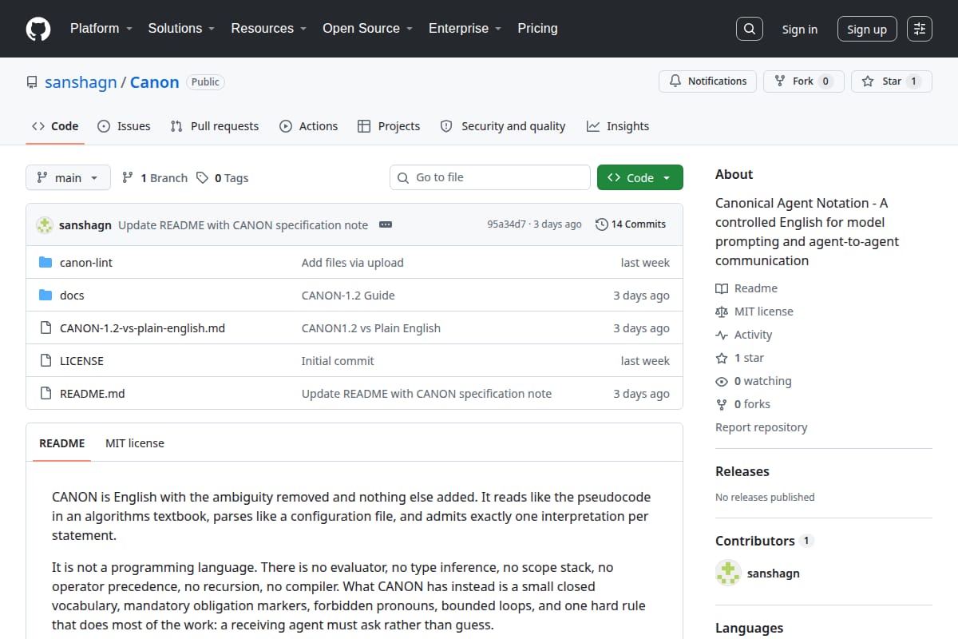Open 'Initial commit' commit message
Viewport: 958px width, 639px height.
point(338,361)
